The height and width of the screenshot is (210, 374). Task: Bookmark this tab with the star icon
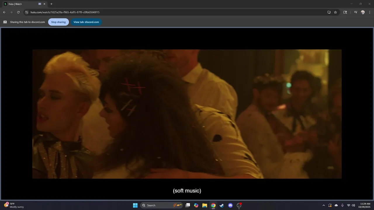(335, 12)
